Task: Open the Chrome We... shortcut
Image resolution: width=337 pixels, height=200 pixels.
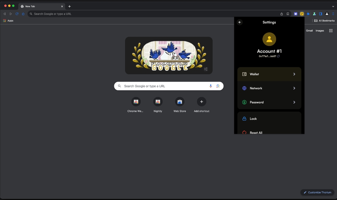Action: pos(136,105)
